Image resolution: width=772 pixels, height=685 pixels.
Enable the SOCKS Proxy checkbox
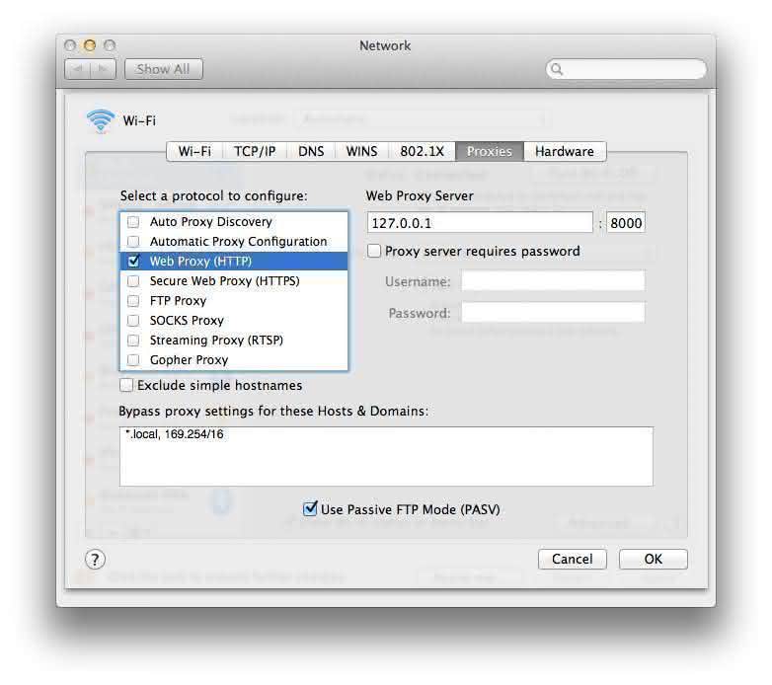[x=133, y=321]
